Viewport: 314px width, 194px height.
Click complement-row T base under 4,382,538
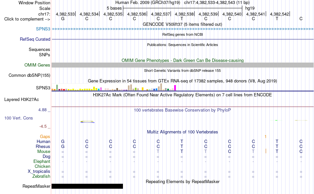(x=182, y=19)
